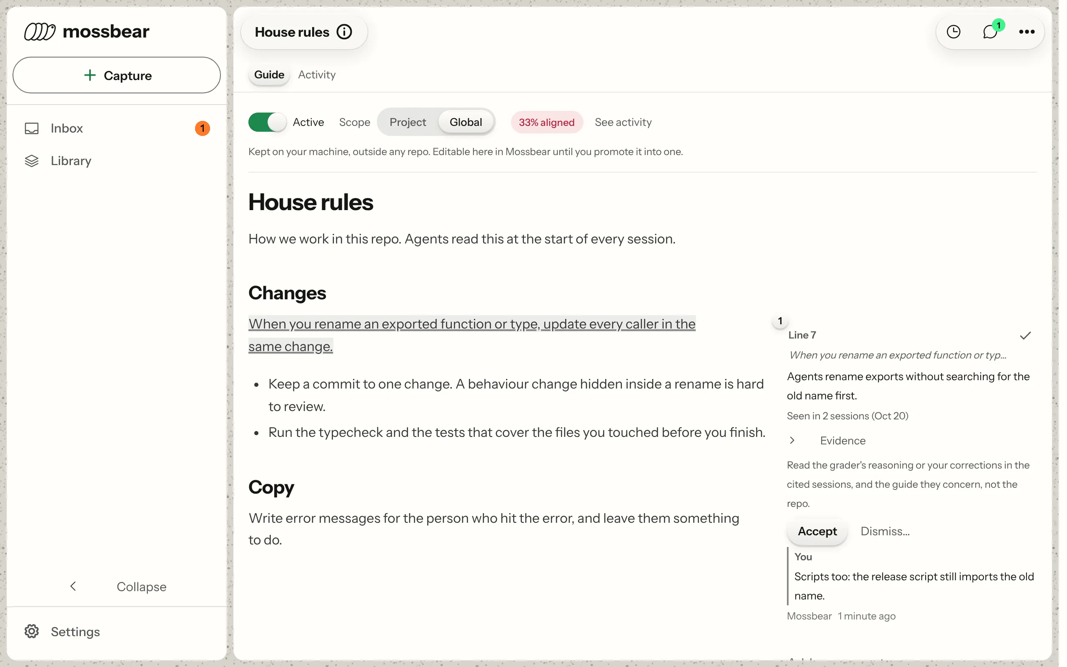Click the Library layers icon

pos(32,161)
